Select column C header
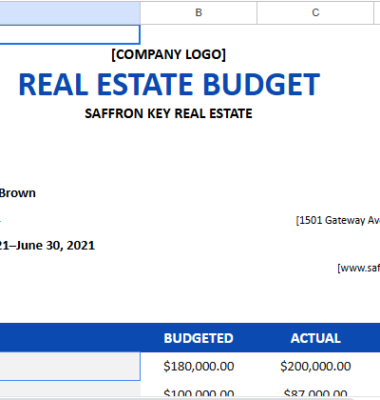The image size is (380, 400). click(x=315, y=12)
